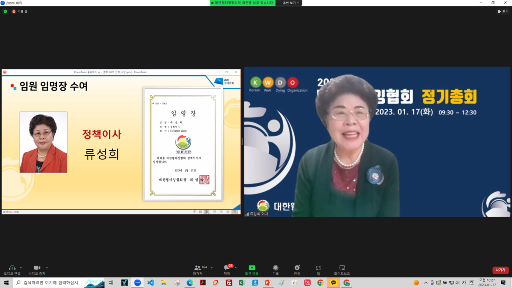Screen dimensions: 512x288
Task: Expand video options arrow
Action: 47,268
